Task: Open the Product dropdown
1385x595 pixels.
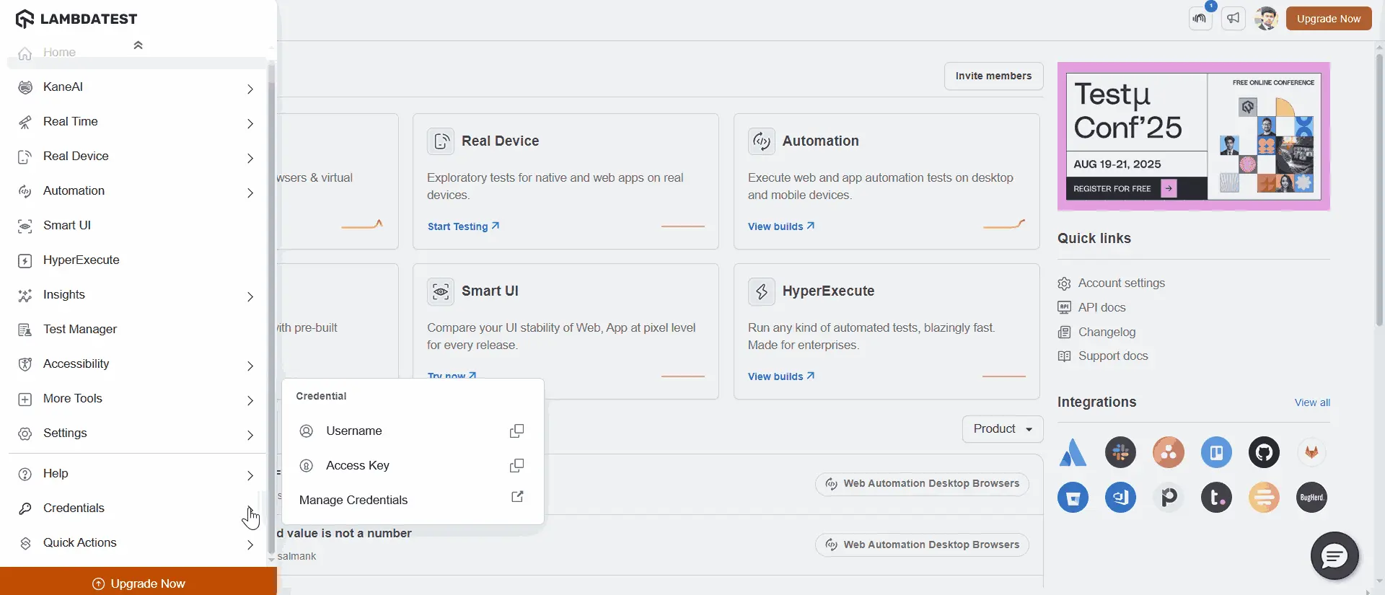Action: [1002, 428]
